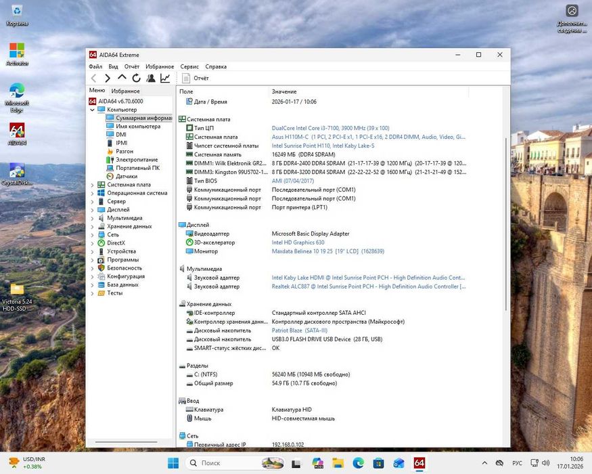This screenshot has width=592, height=474.
Task: Expand the Мультимедиа tree node
Action: click(92, 218)
